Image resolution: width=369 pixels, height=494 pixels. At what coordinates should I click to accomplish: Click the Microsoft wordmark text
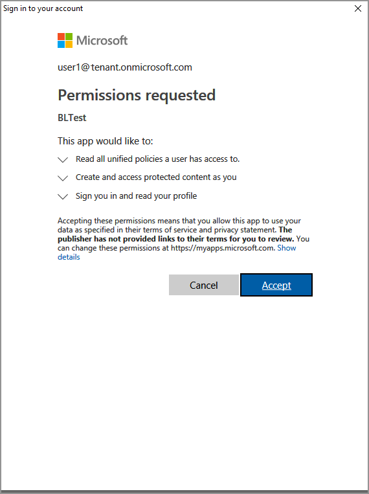tap(102, 40)
